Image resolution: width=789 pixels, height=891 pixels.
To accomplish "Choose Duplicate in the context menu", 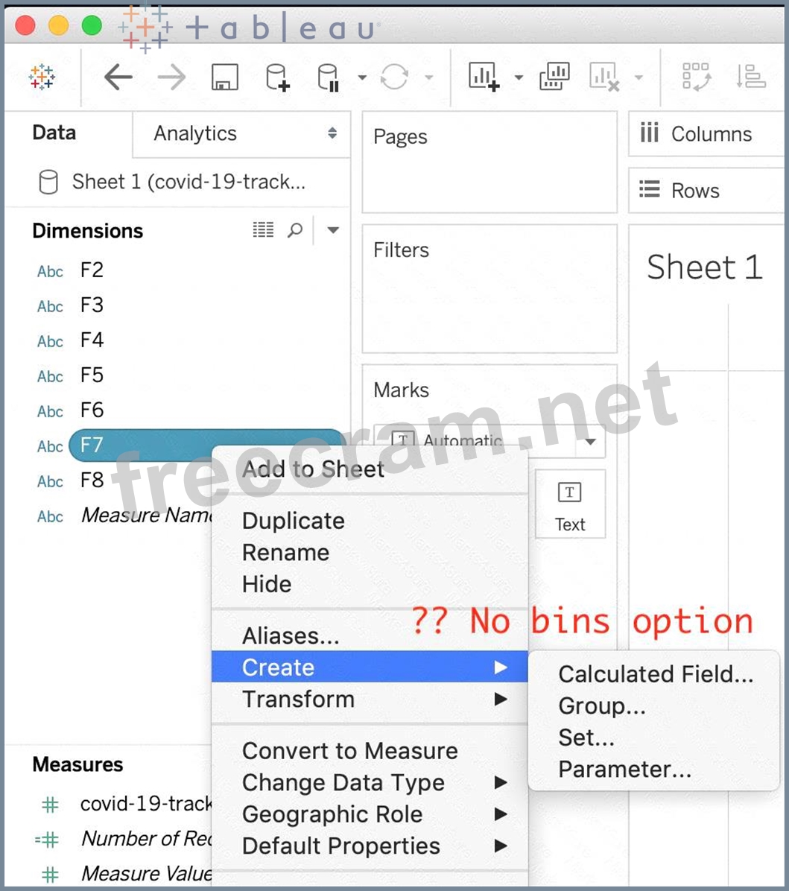I will pyautogui.click(x=293, y=521).
